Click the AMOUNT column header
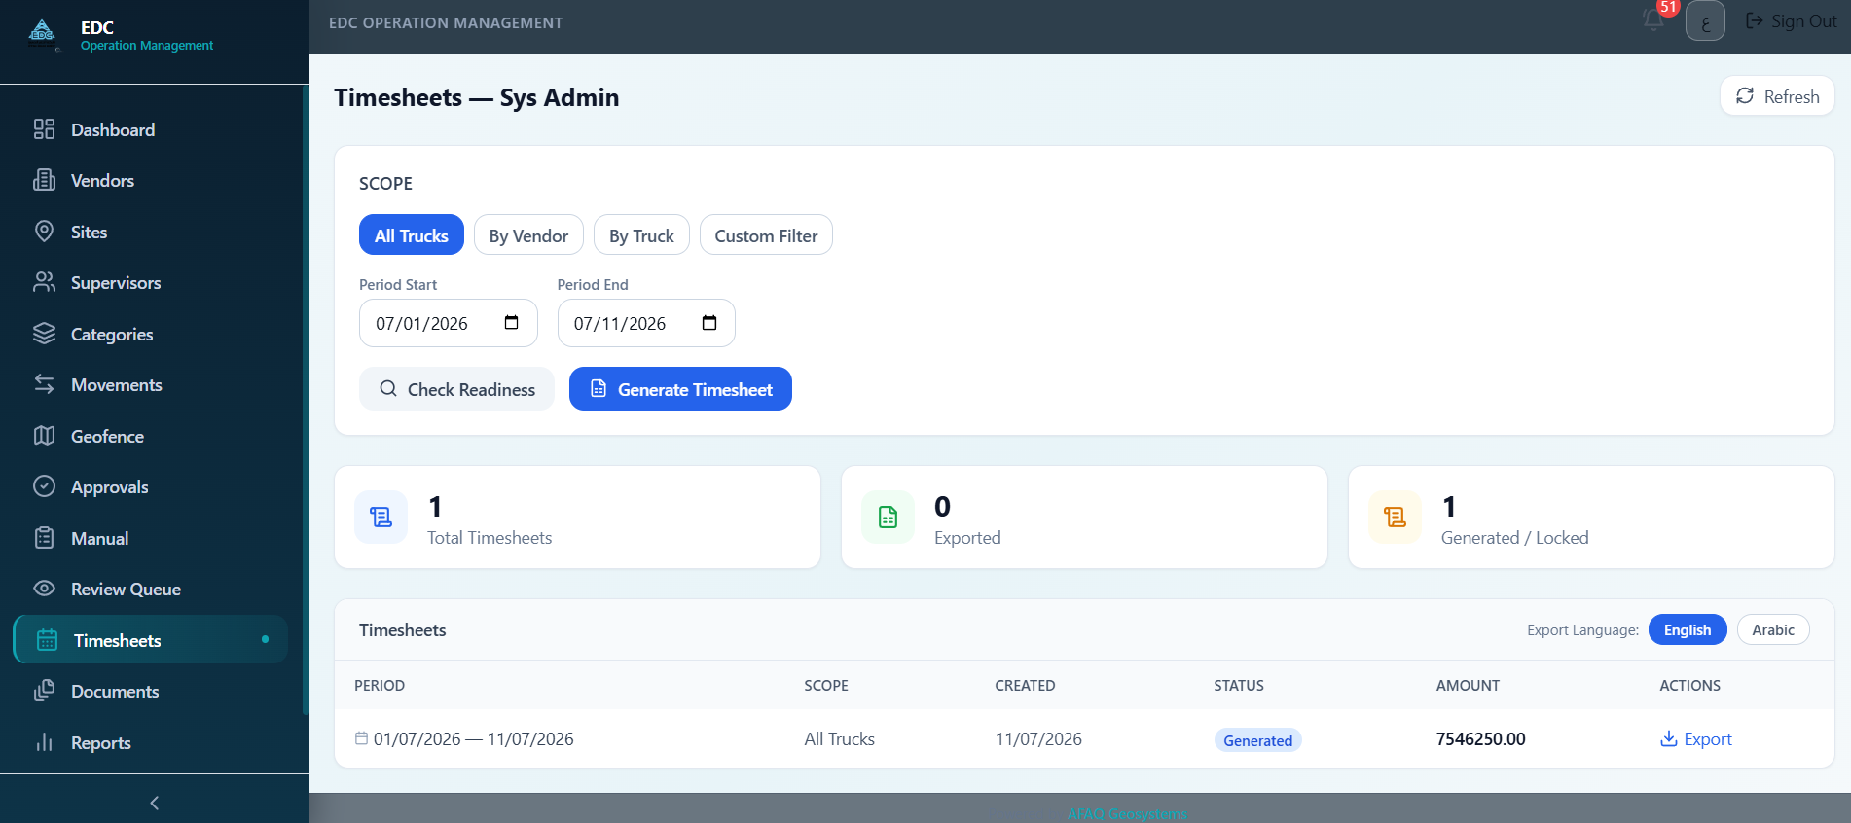1851x823 pixels. (1468, 686)
